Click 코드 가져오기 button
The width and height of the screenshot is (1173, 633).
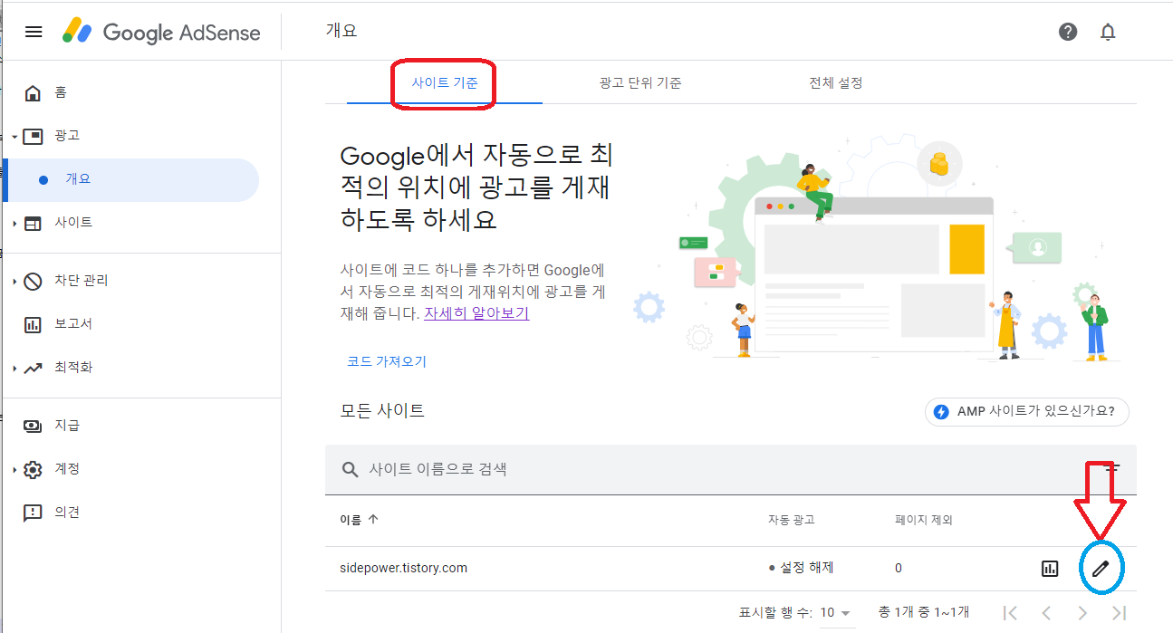click(x=387, y=361)
